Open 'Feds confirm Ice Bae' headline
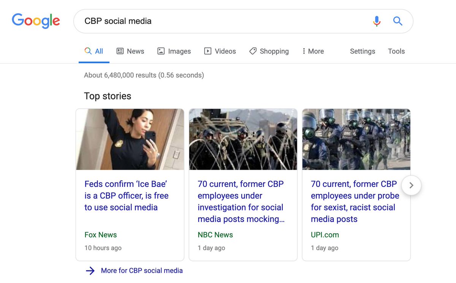Viewport: 456px width, 283px height. (x=127, y=196)
